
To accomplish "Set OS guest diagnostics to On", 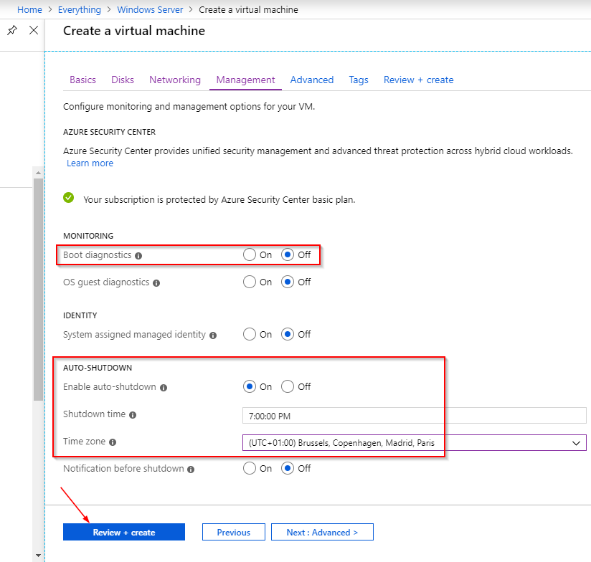I will (x=250, y=282).
